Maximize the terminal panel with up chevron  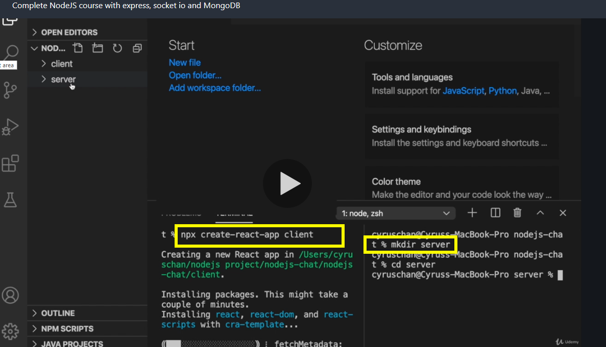pyautogui.click(x=540, y=213)
